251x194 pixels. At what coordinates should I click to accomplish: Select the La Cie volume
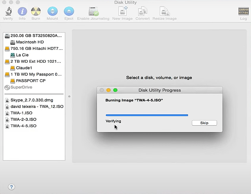pos(22,55)
